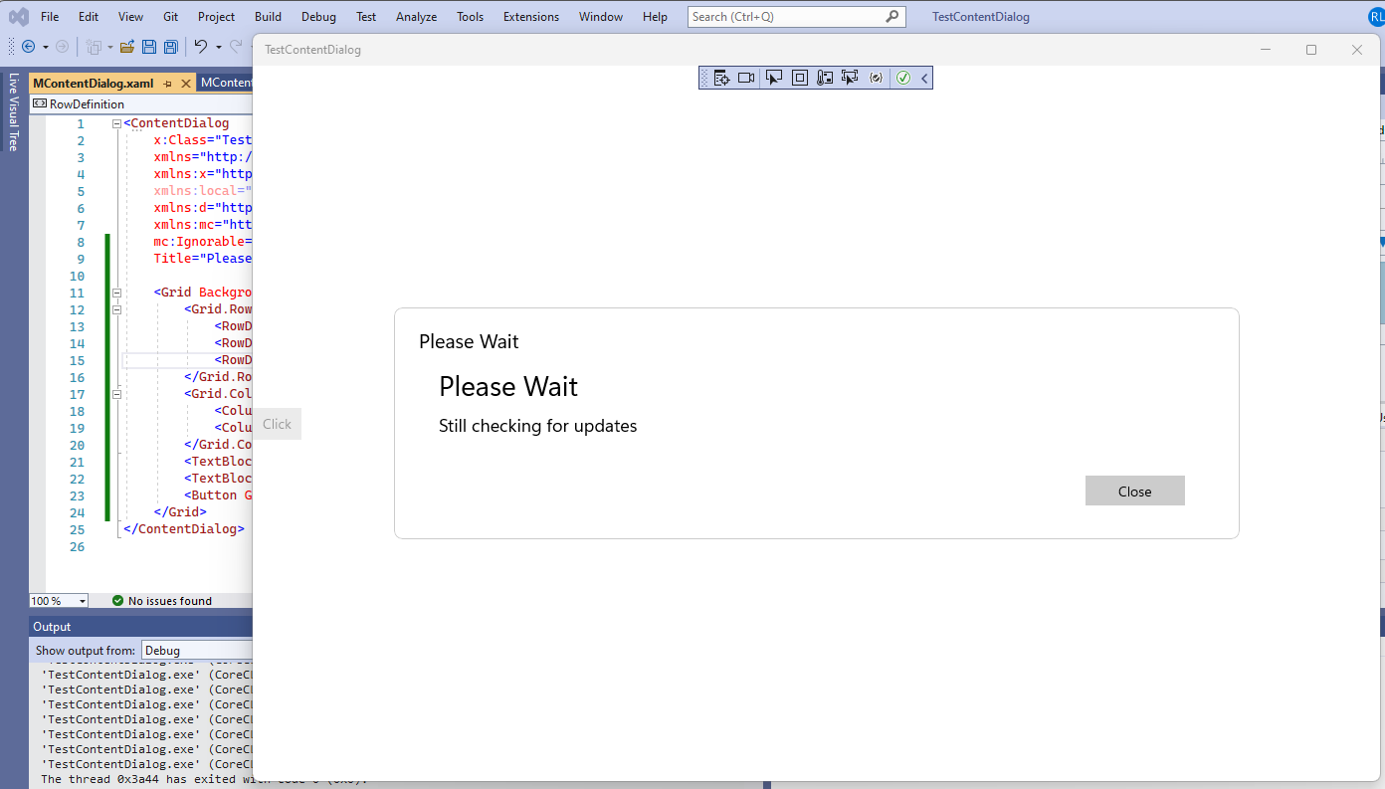Open Navigate Backward dropdown arrow
The image size is (1385, 789).
[x=45, y=47]
